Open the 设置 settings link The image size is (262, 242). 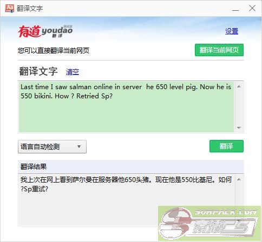point(232,31)
